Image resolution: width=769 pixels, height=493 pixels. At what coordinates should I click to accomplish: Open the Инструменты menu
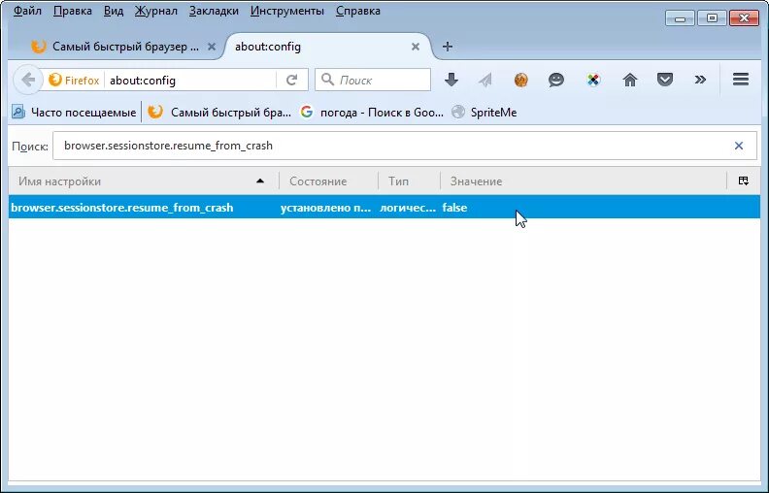(286, 11)
